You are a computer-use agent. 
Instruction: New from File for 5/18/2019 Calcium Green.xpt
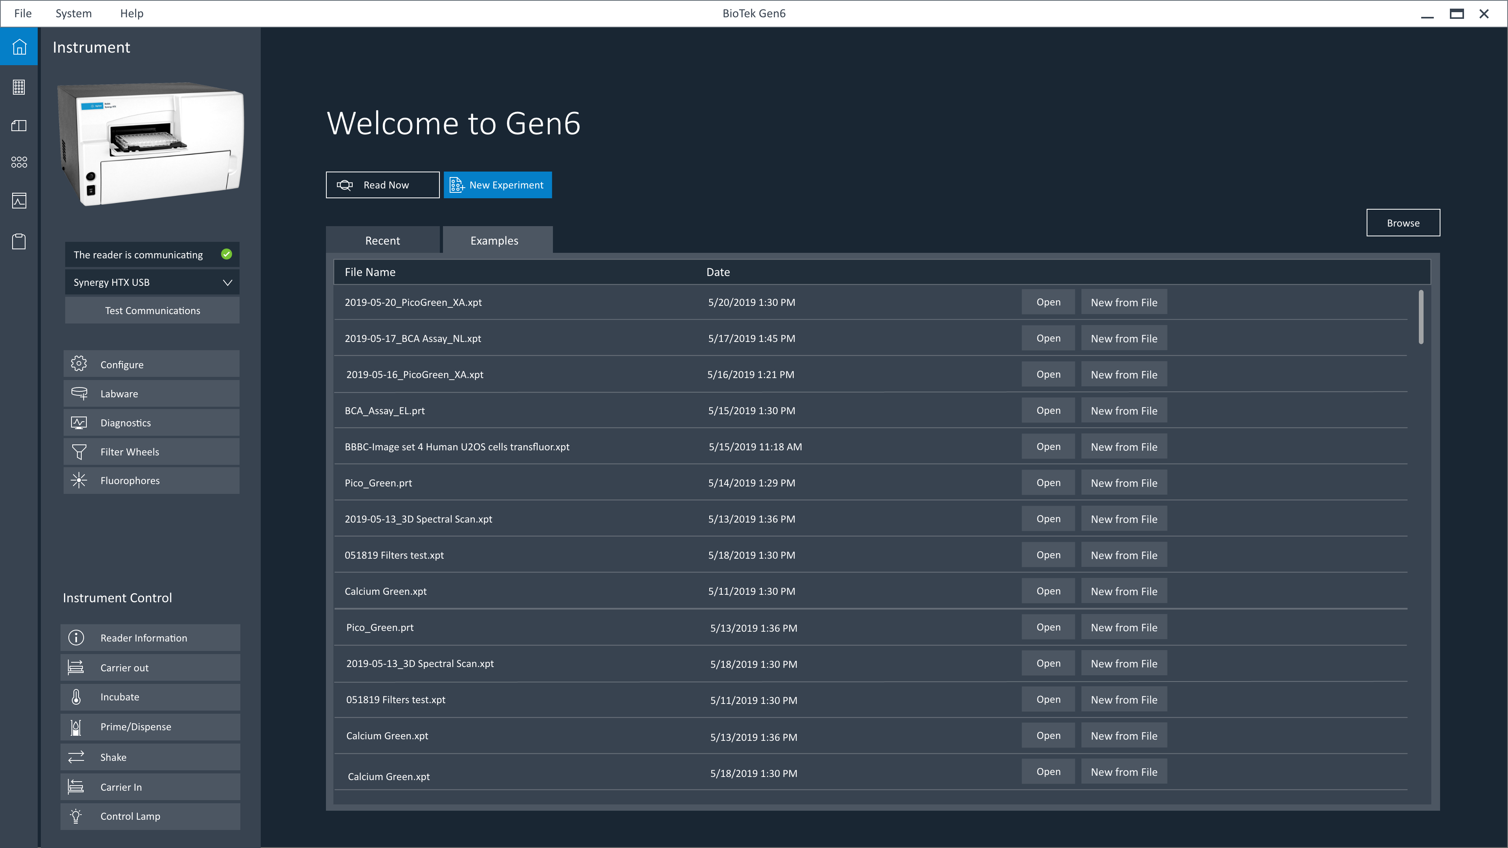[x=1124, y=771]
